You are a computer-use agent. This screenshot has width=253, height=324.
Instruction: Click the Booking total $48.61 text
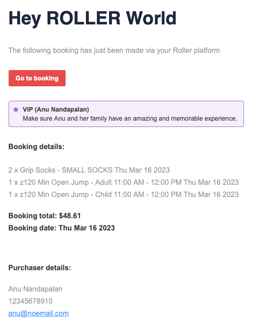point(44,216)
